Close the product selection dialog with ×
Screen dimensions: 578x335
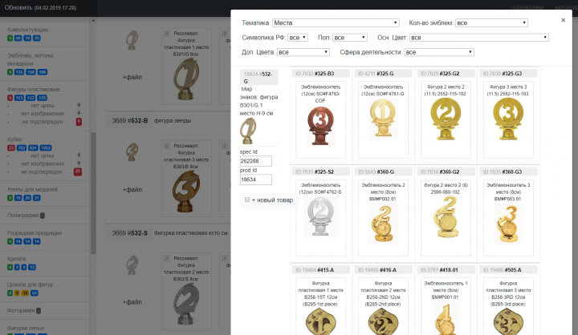[x=563, y=20]
